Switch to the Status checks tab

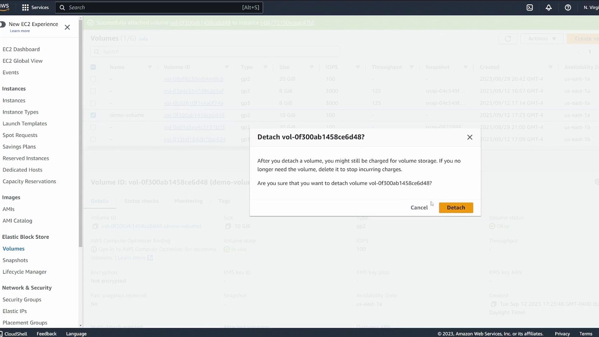(x=141, y=201)
